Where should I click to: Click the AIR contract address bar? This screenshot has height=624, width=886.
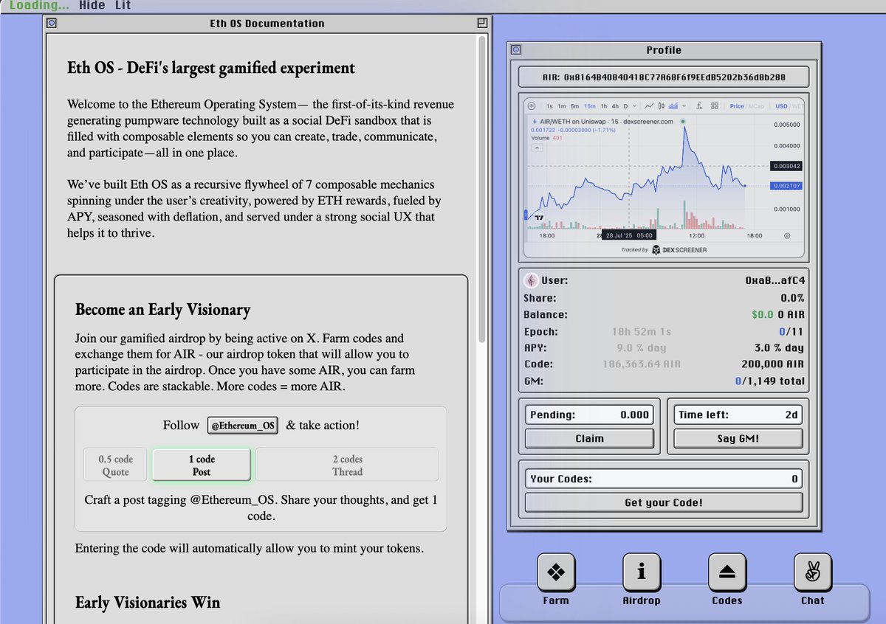click(664, 77)
